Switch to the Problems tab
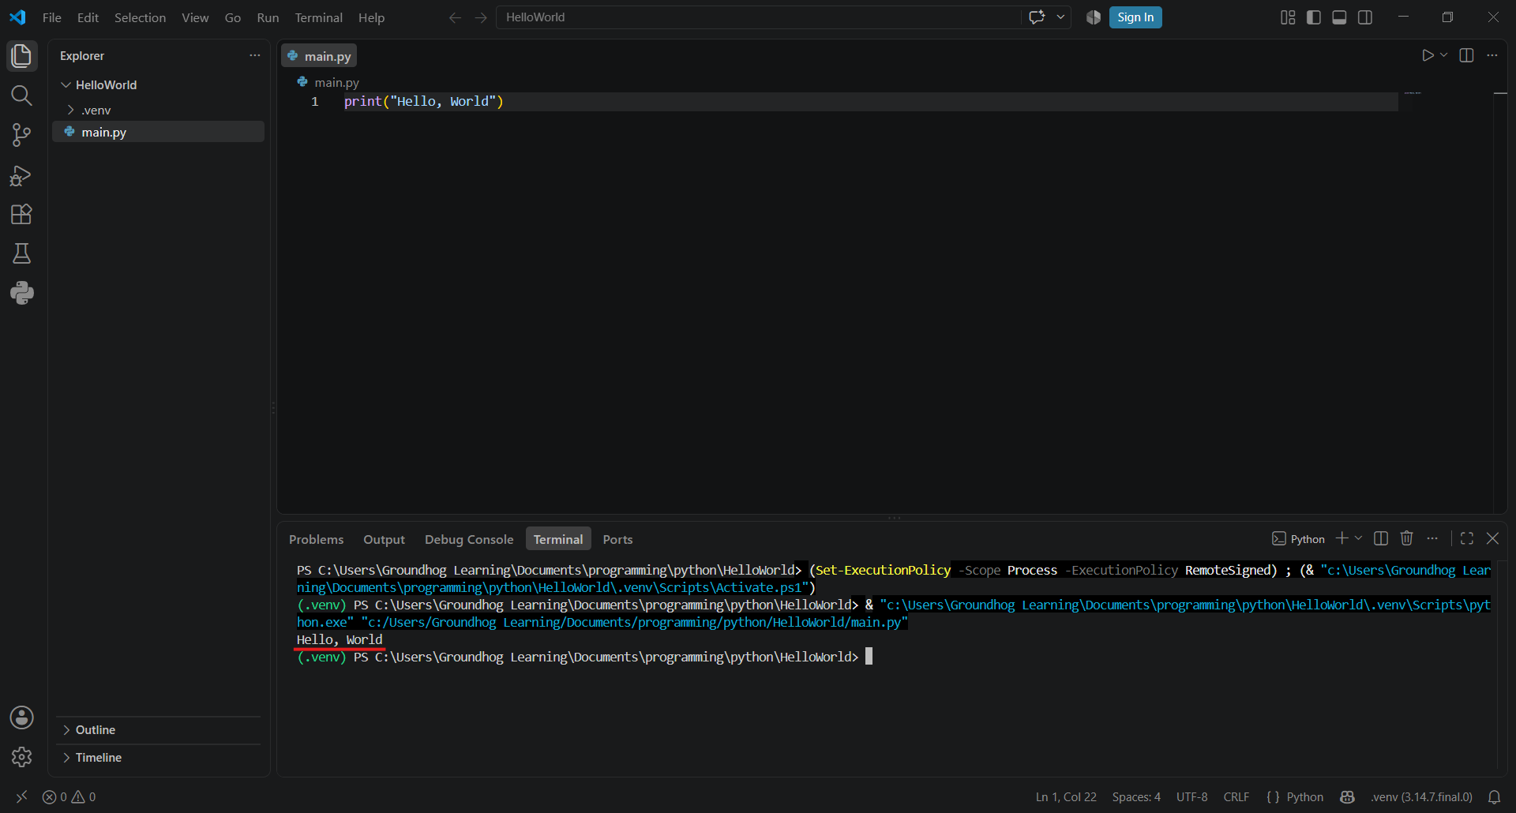This screenshot has height=813, width=1516. 316,540
